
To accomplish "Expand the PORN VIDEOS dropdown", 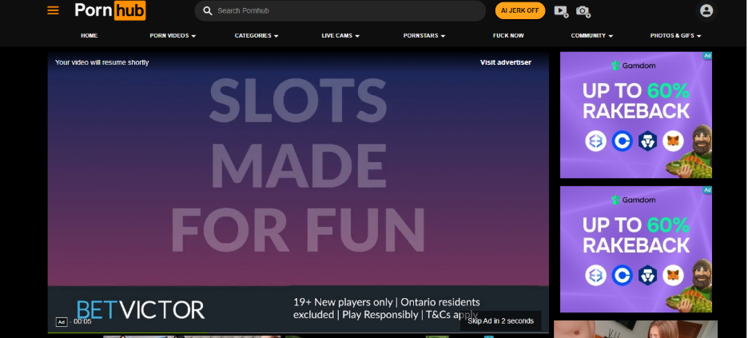I will (x=173, y=36).
